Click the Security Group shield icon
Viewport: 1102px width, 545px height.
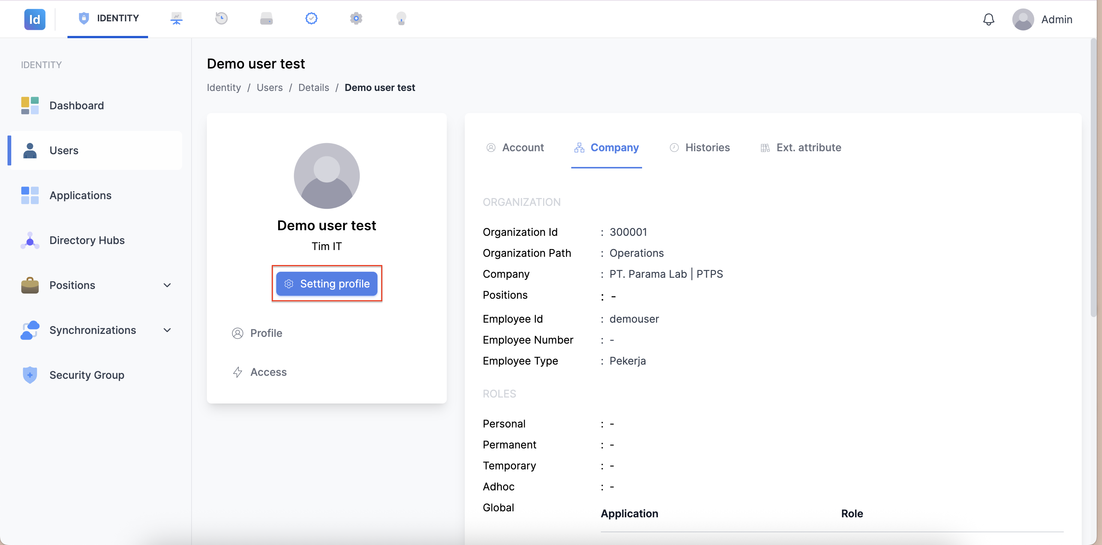pyautogui.click(x=30, y=375)
